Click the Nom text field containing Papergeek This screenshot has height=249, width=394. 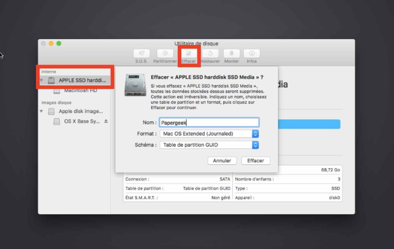pos(209,122)
